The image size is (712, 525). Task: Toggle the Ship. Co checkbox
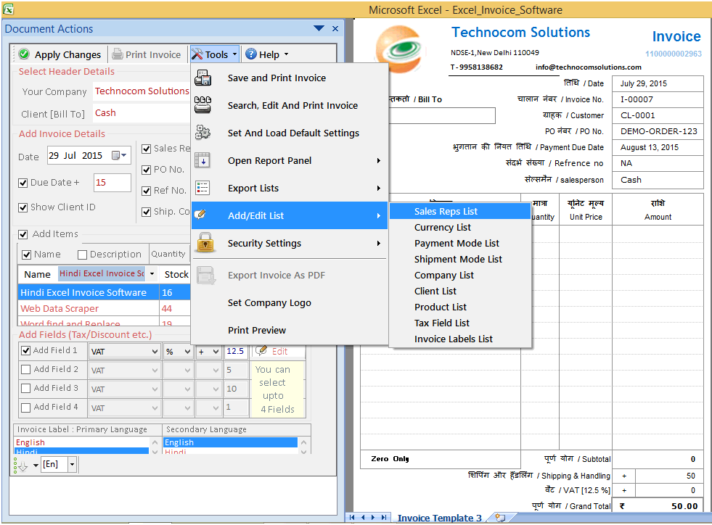[x=146, y=212]
